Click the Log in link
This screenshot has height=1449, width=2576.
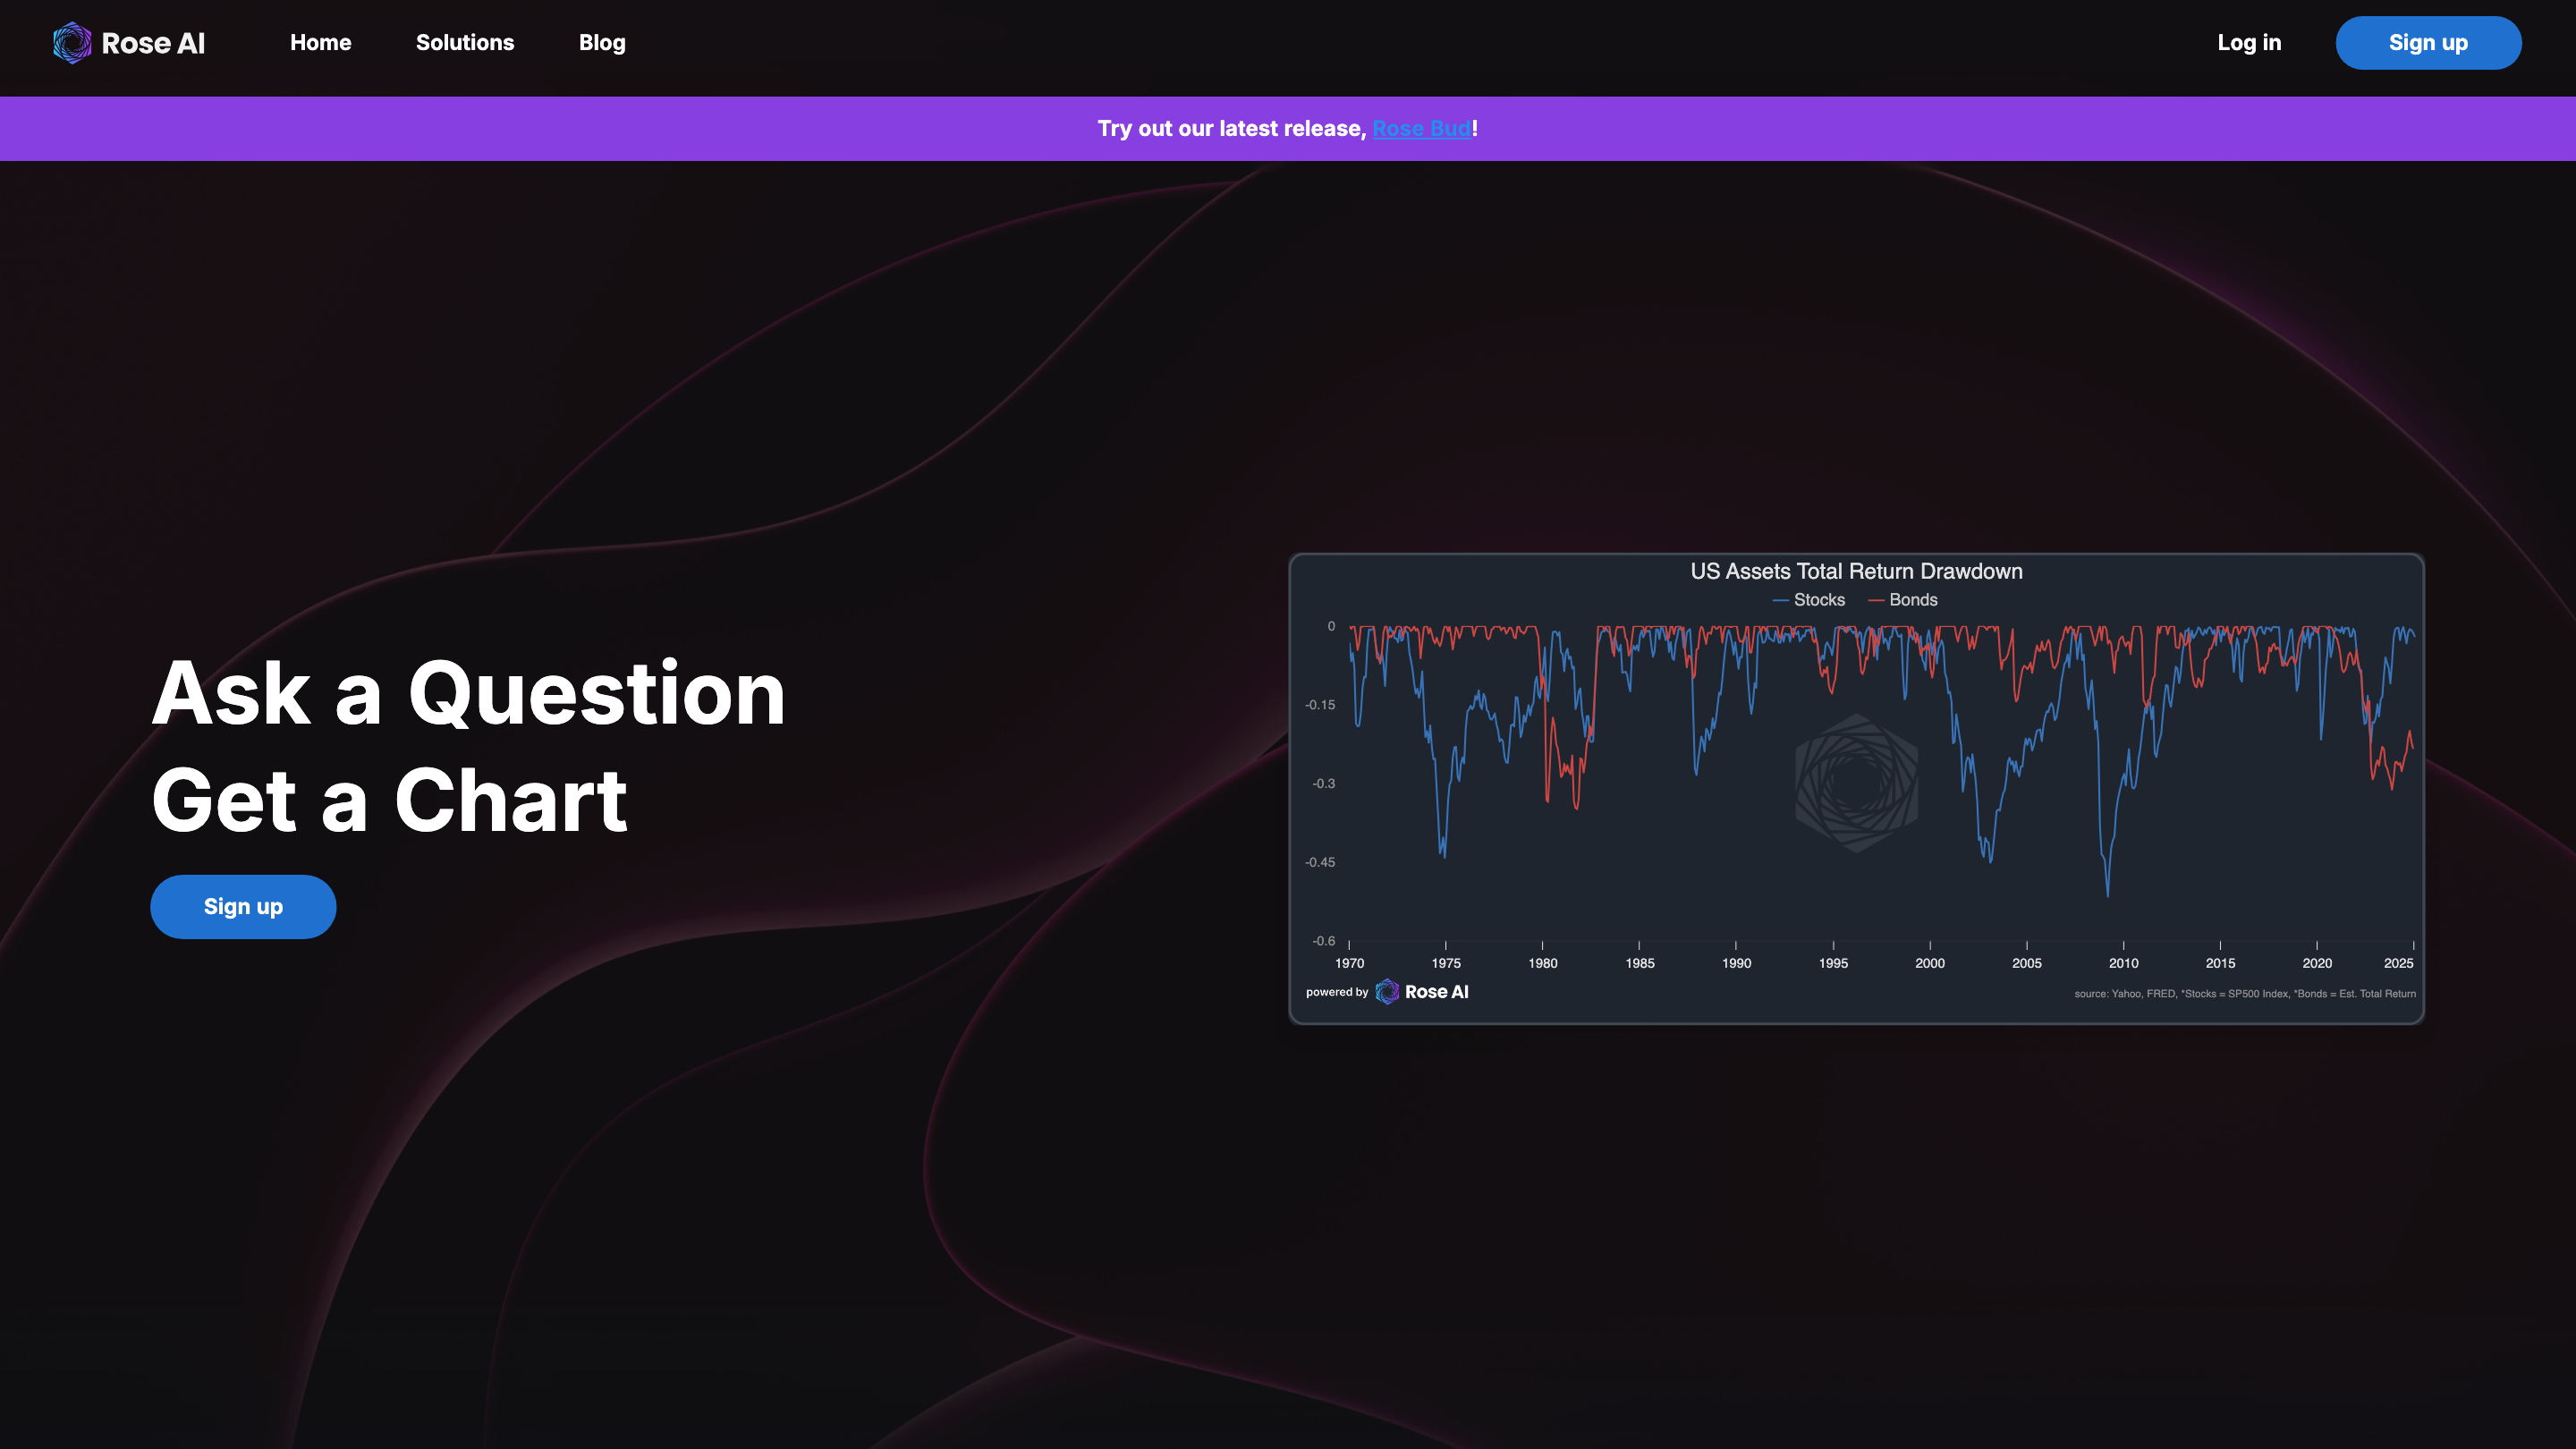pyautogui.click(x=2249, y=42)
